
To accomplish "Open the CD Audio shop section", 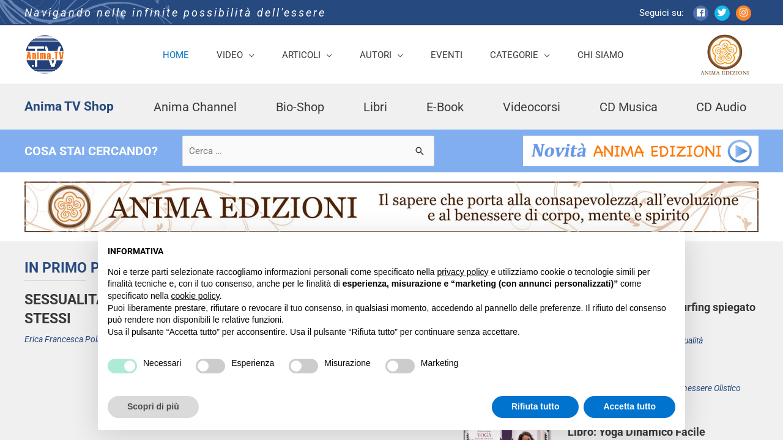I will coord(721,107).
